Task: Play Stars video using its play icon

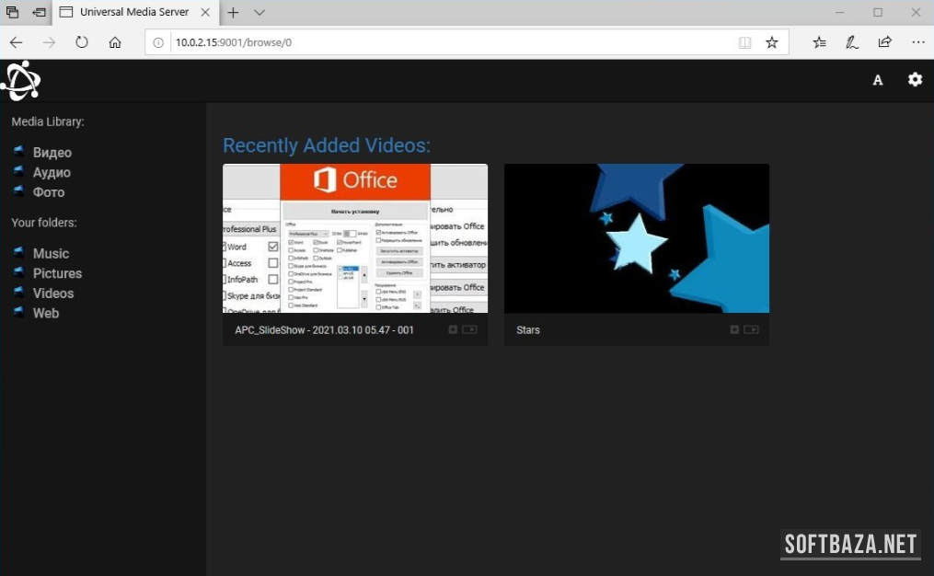Action: tap(751, 329)
